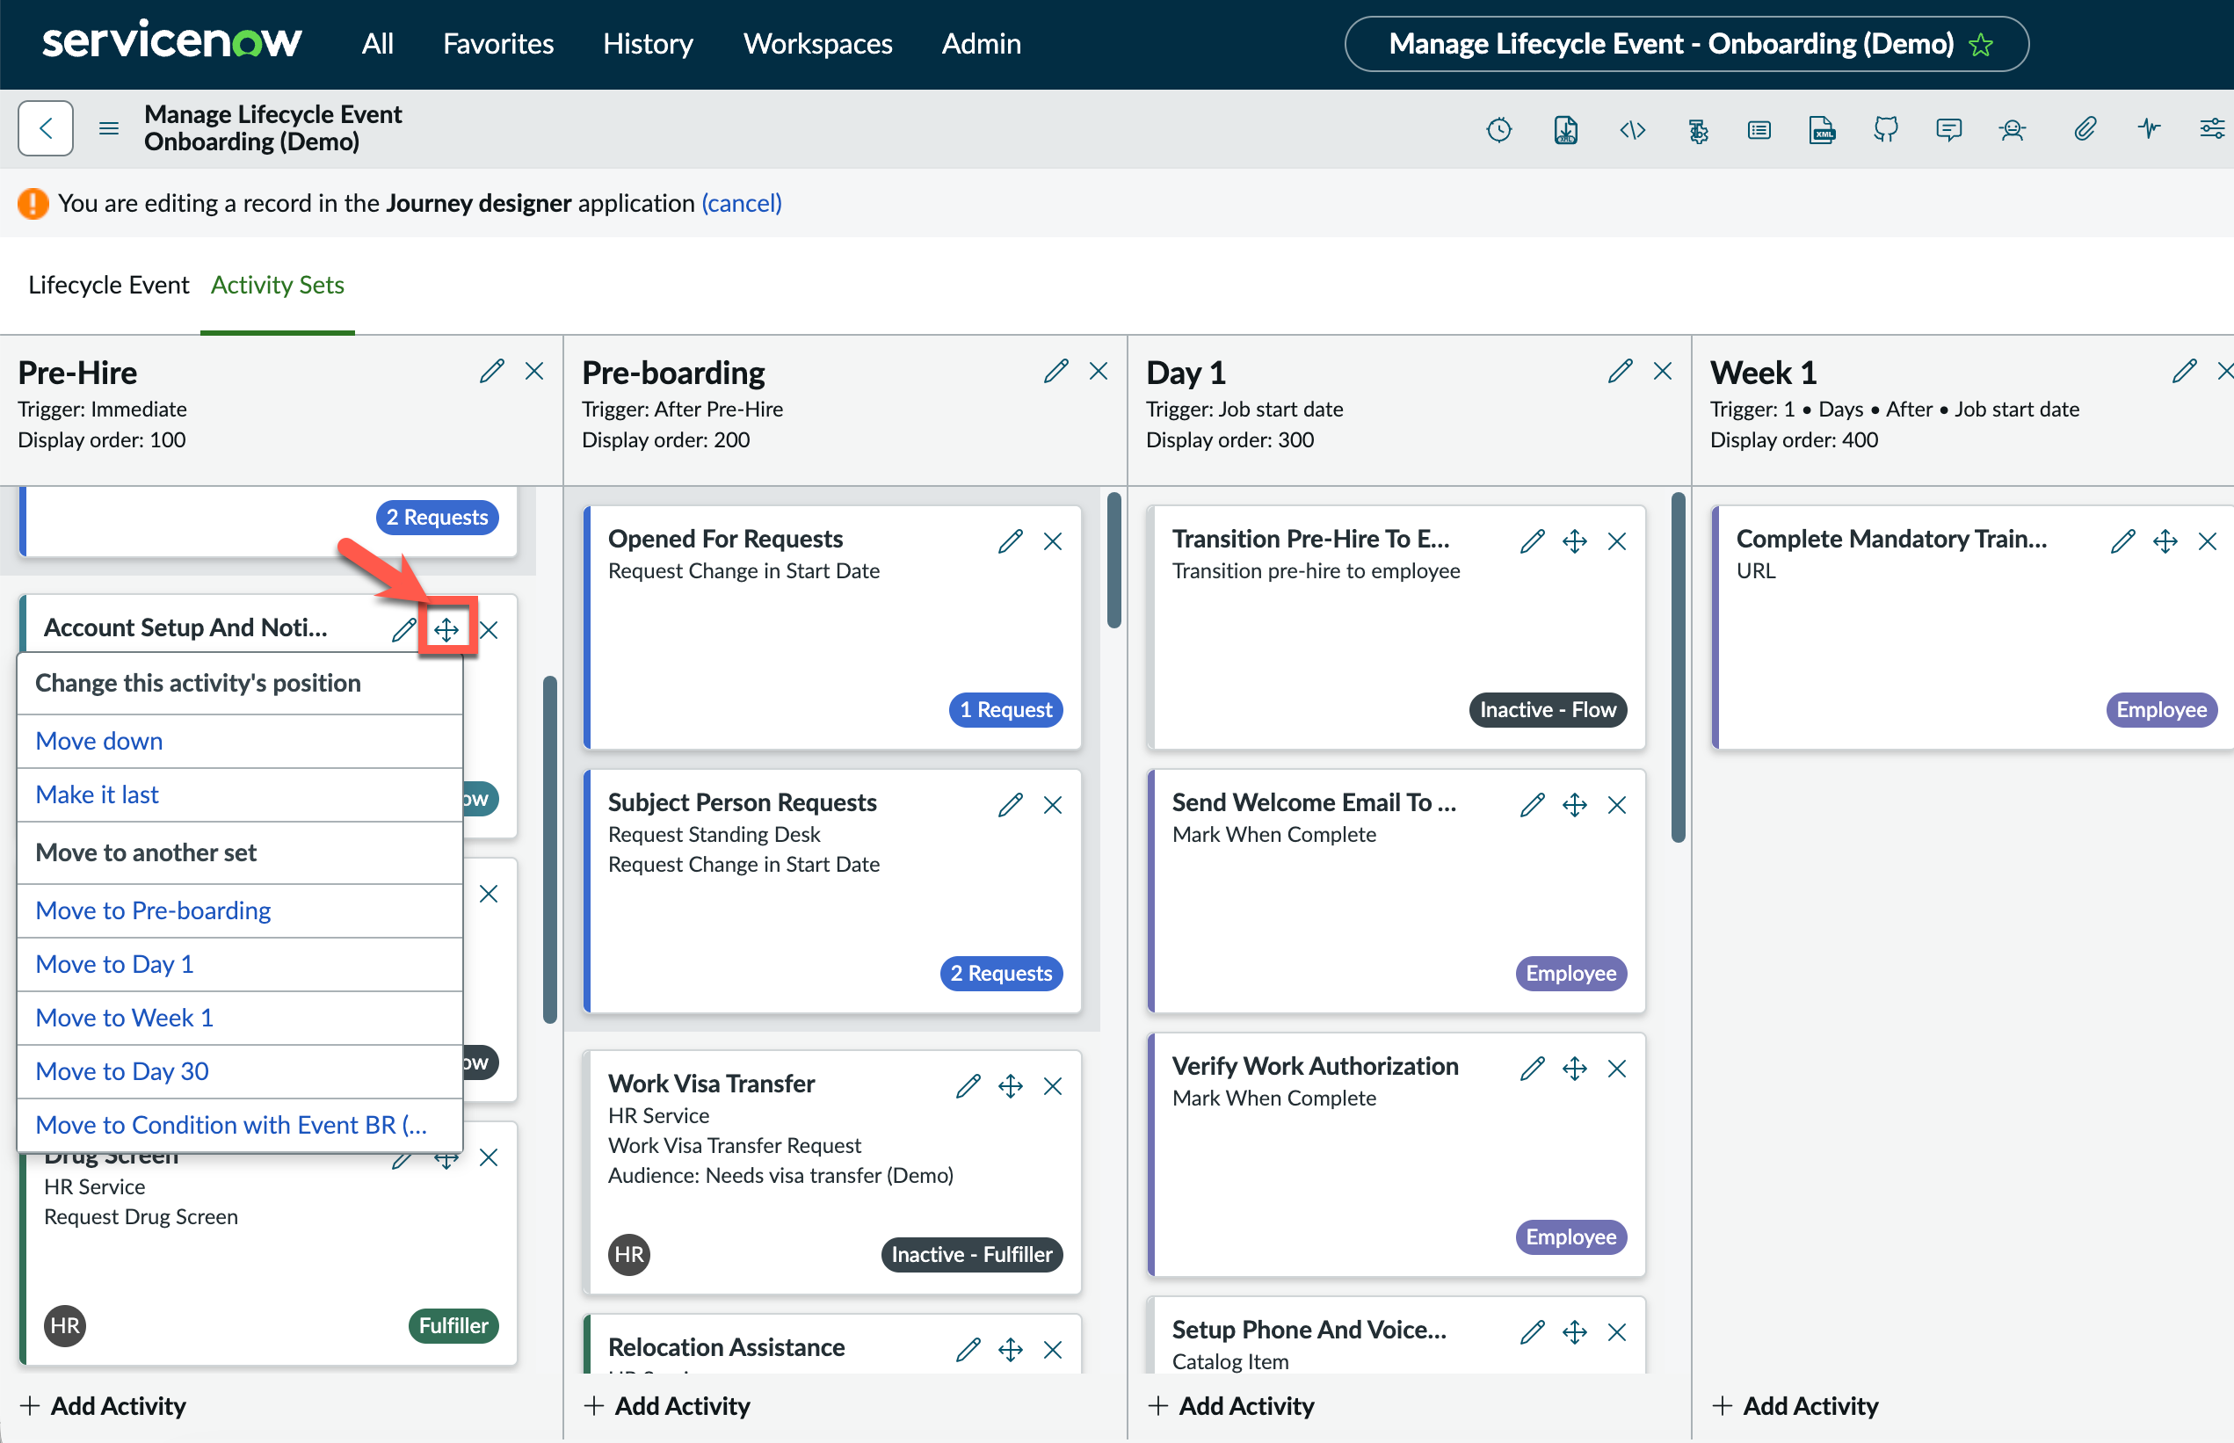Viewport: 2234px width, 1443px height.
Task: Click the user face impersonation icon
Action: (x=2012, y=129)
